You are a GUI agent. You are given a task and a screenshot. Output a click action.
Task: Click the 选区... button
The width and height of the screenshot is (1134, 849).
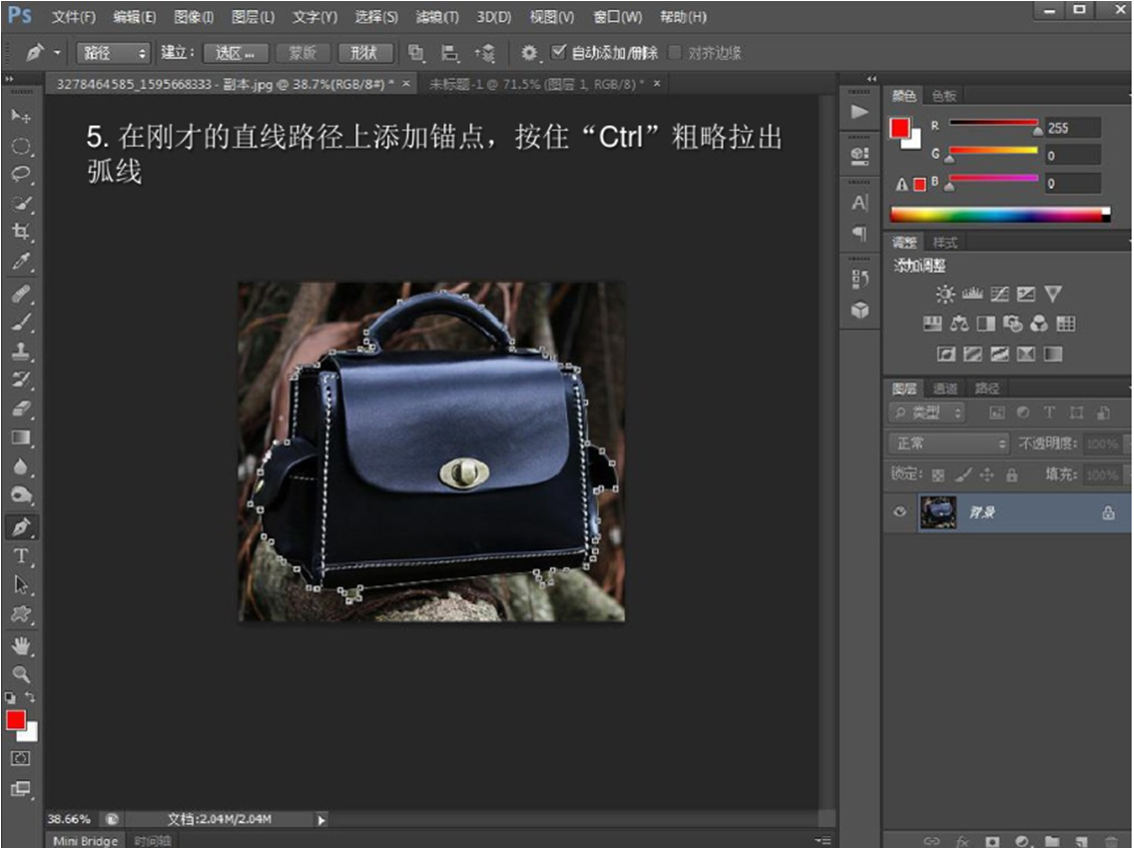click(236, 53)
